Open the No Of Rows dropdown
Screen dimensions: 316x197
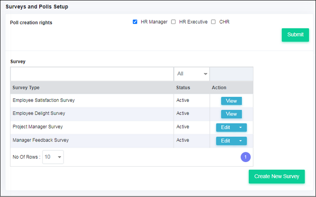pyautogui.click(x=53, y=157)
